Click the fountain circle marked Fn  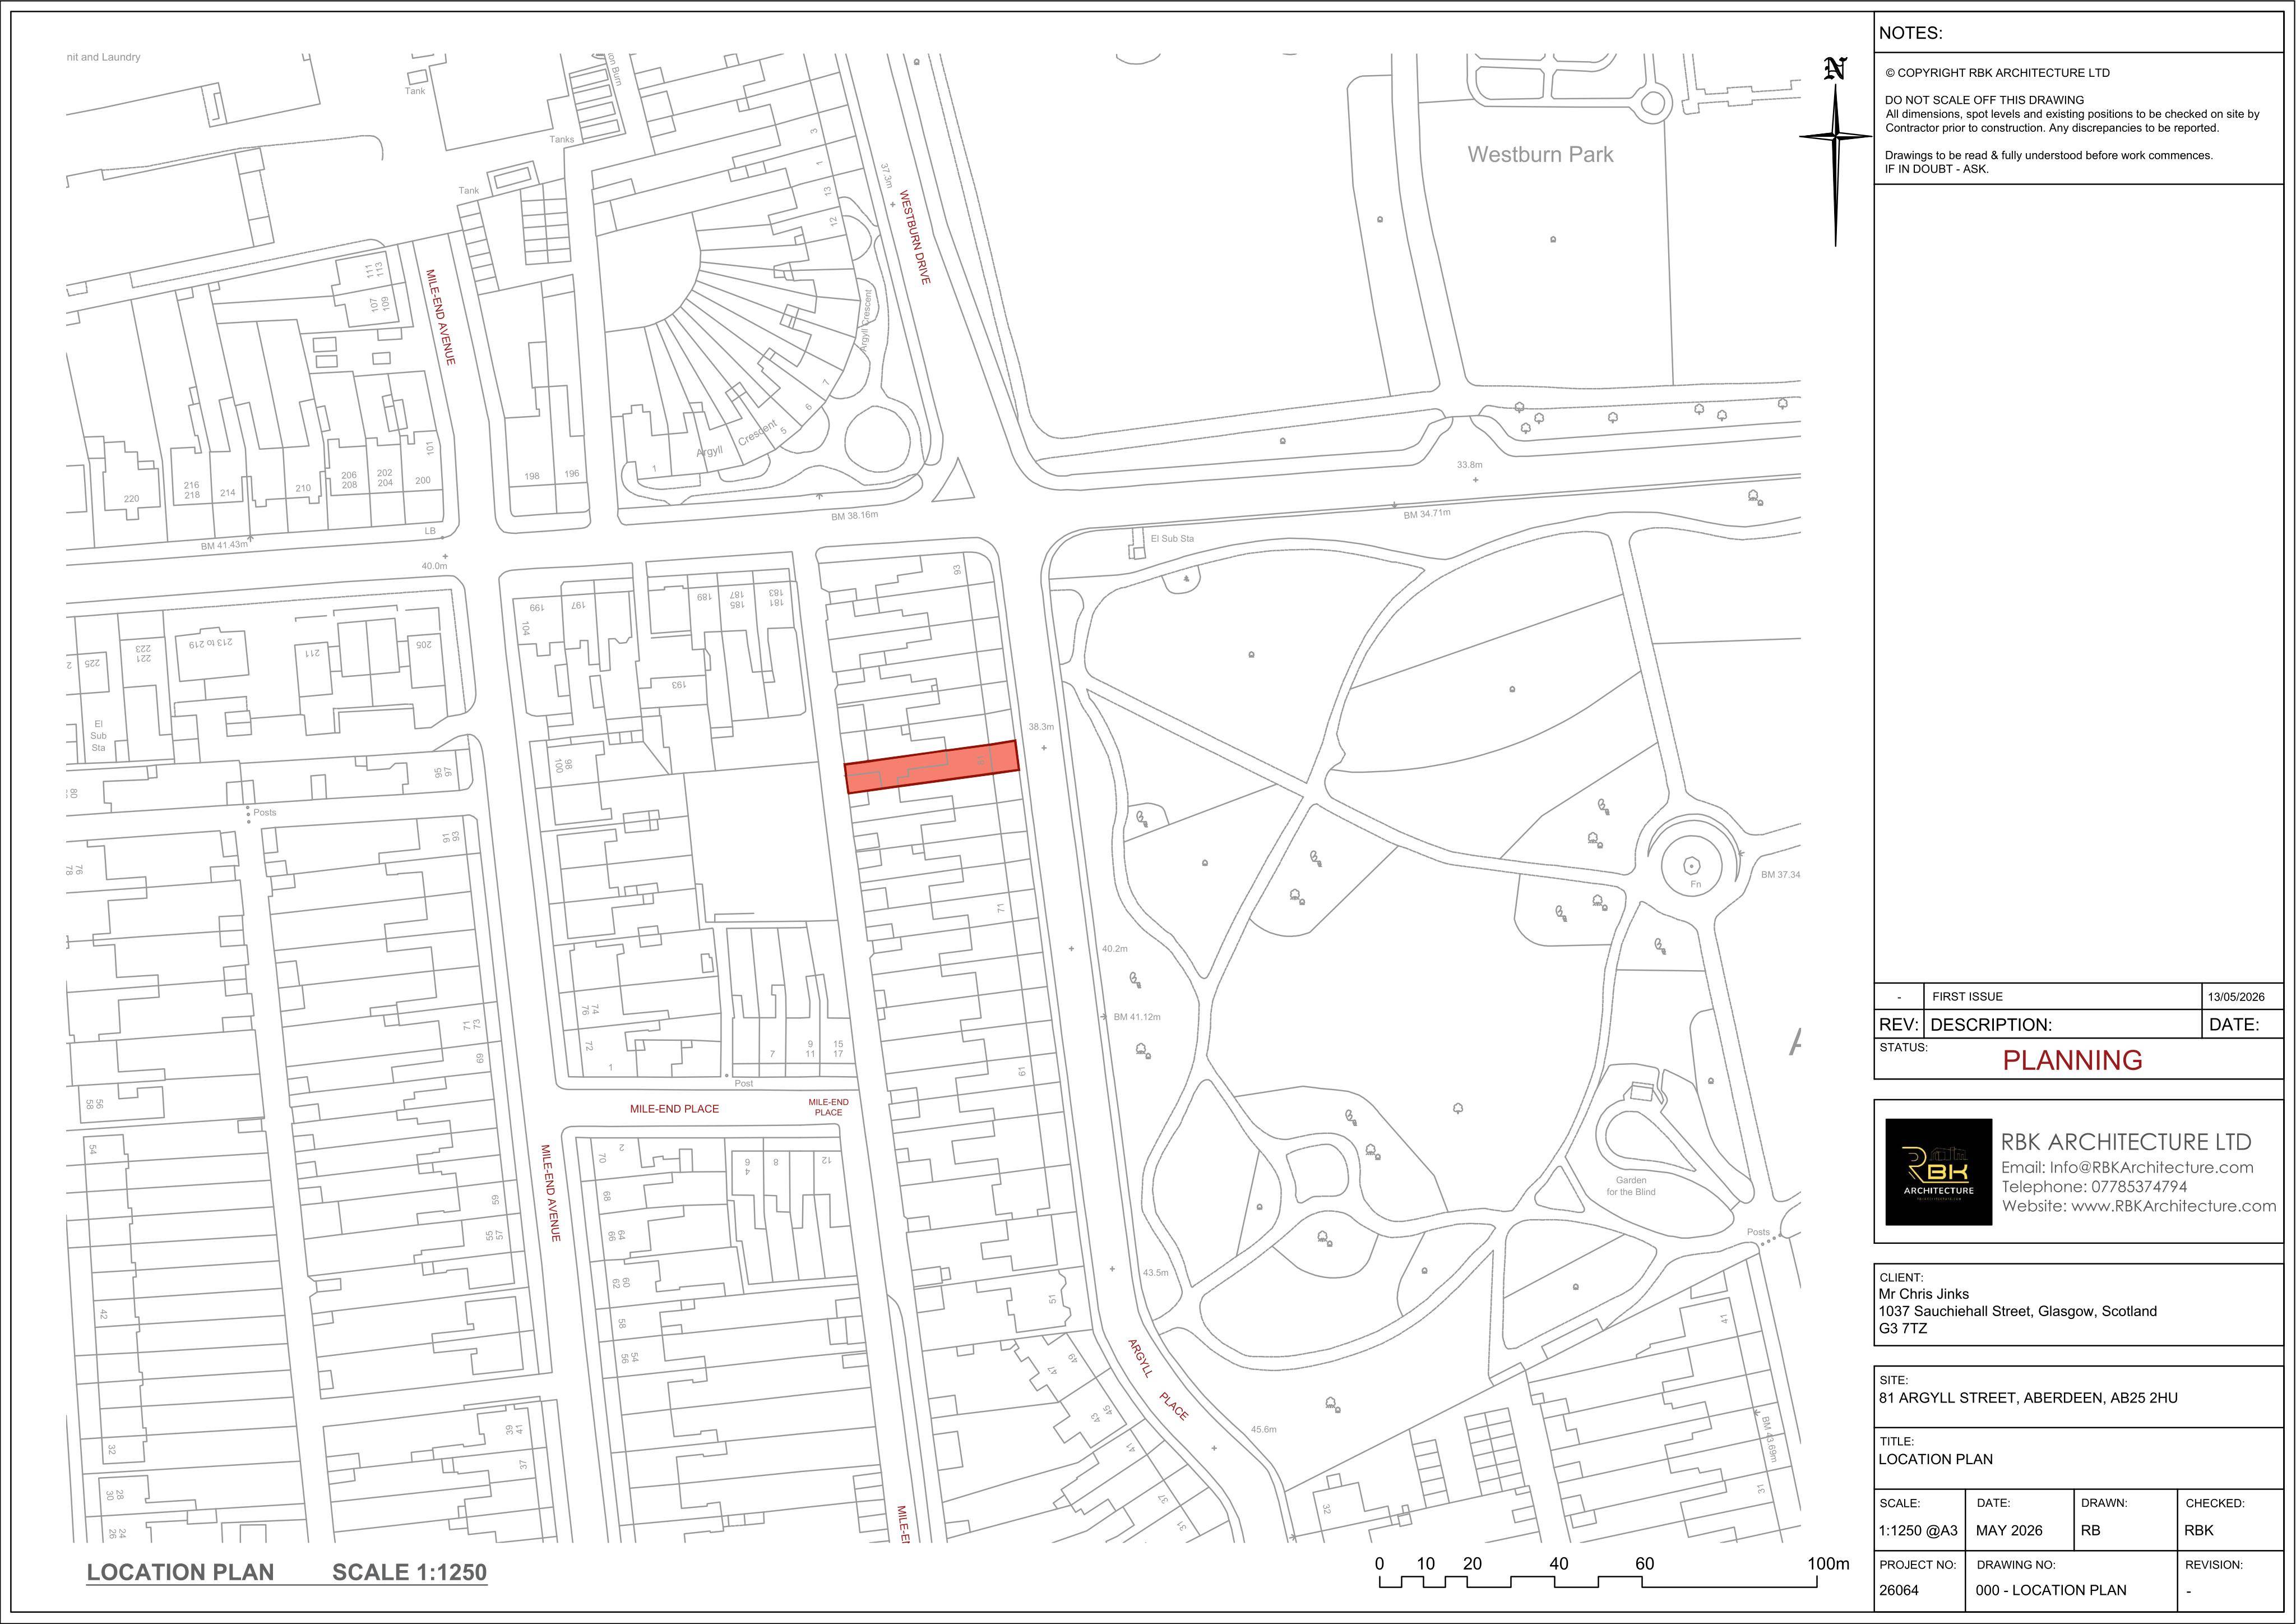pyautogui.click(x=1692, y=865)
